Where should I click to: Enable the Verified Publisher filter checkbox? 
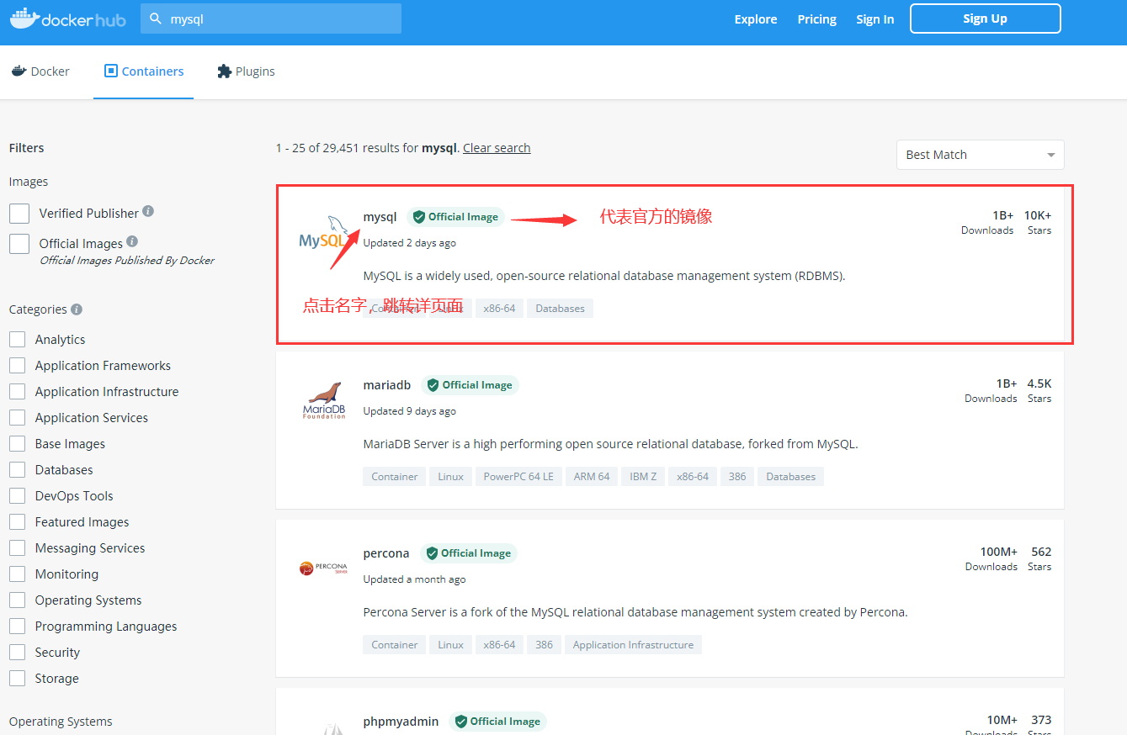19,214
